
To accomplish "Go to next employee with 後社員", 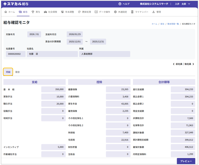I will coord(189,64).
